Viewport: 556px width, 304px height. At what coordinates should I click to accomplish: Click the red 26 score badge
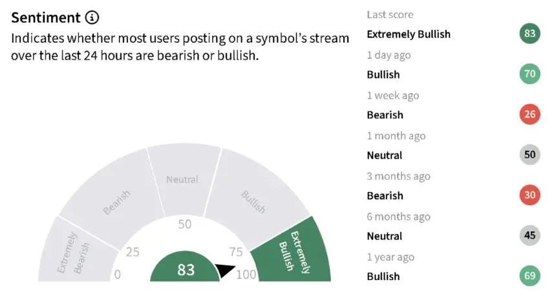click(529, 114)
